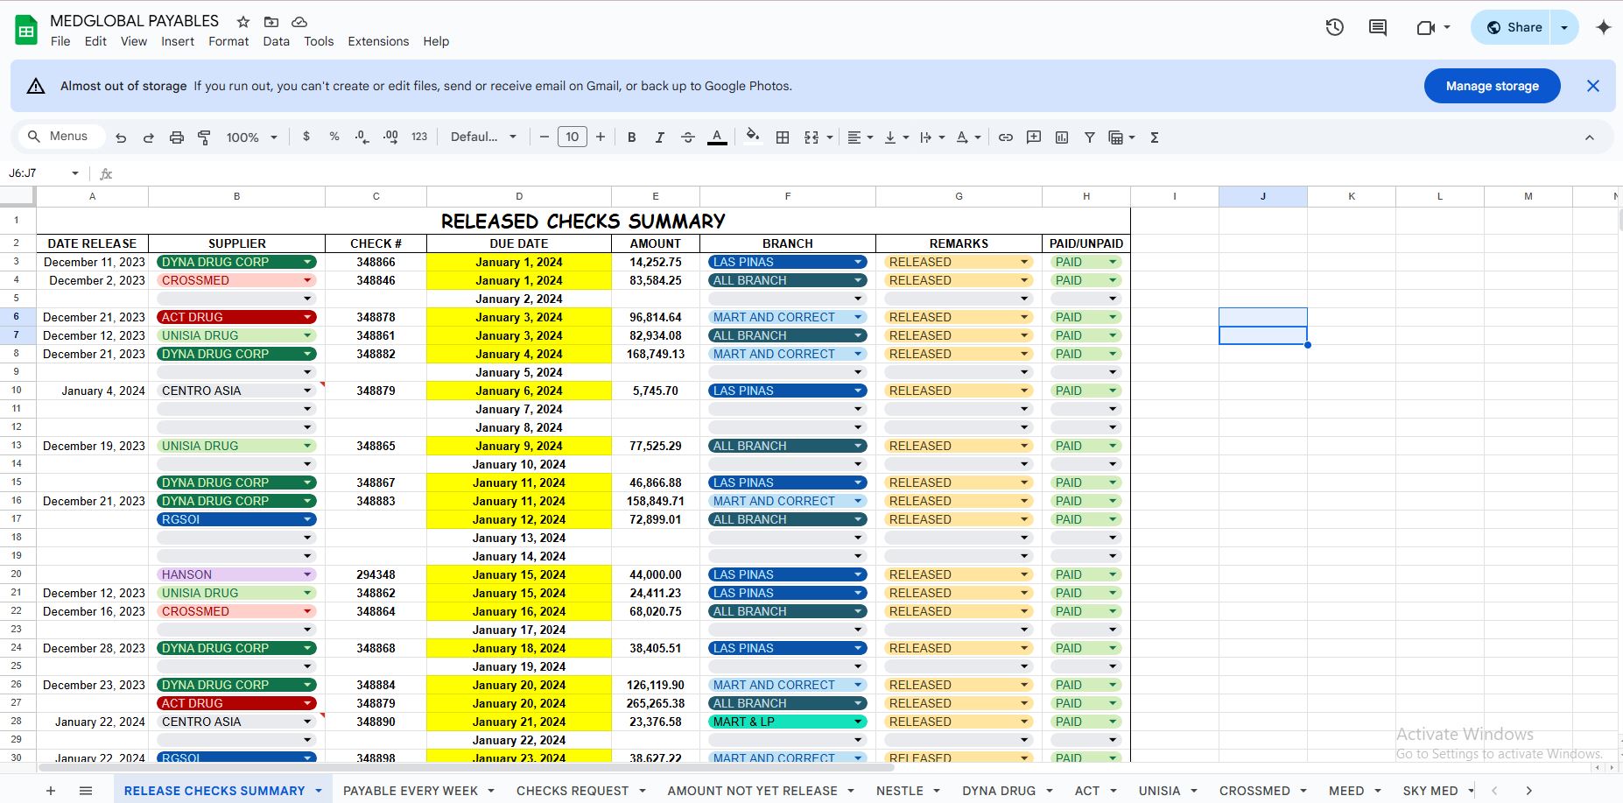This screenshot has width=1623, height=803.
Task: Click the insert link icon
Action: click(x=1006, y=137)
